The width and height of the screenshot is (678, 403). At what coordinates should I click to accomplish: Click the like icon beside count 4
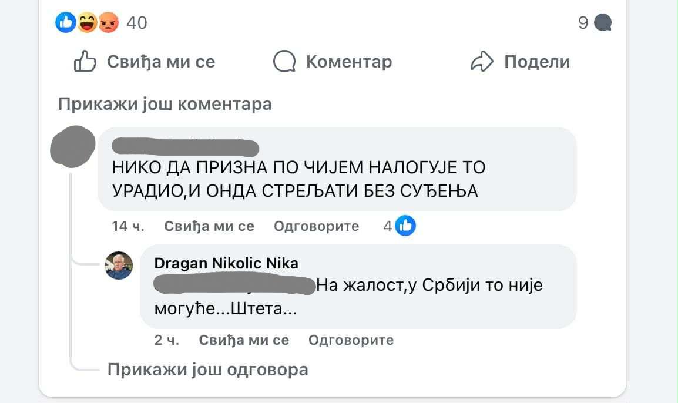[x=405, y=226]
